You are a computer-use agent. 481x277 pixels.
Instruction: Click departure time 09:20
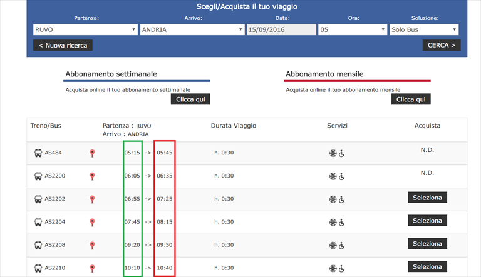point(132,245)
